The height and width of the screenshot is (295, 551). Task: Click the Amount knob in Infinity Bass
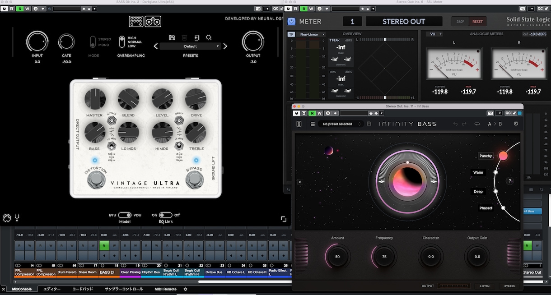click(337, 257)
